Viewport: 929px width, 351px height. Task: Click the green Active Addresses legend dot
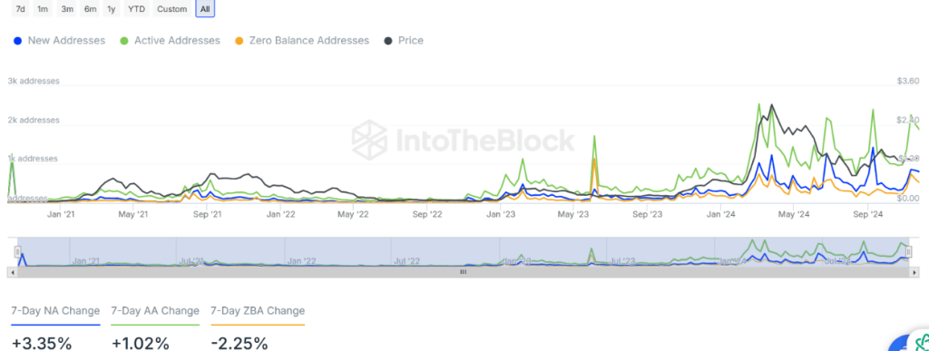(123, 41)
